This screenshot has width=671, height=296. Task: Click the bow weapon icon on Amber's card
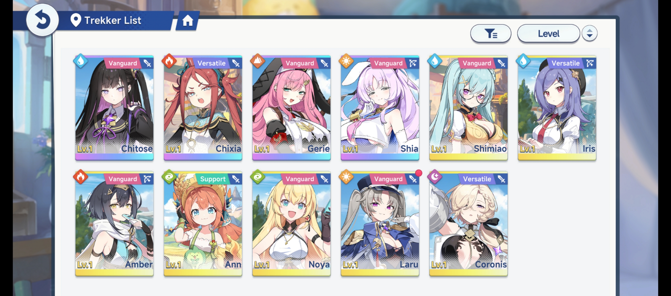coord(147,179)
